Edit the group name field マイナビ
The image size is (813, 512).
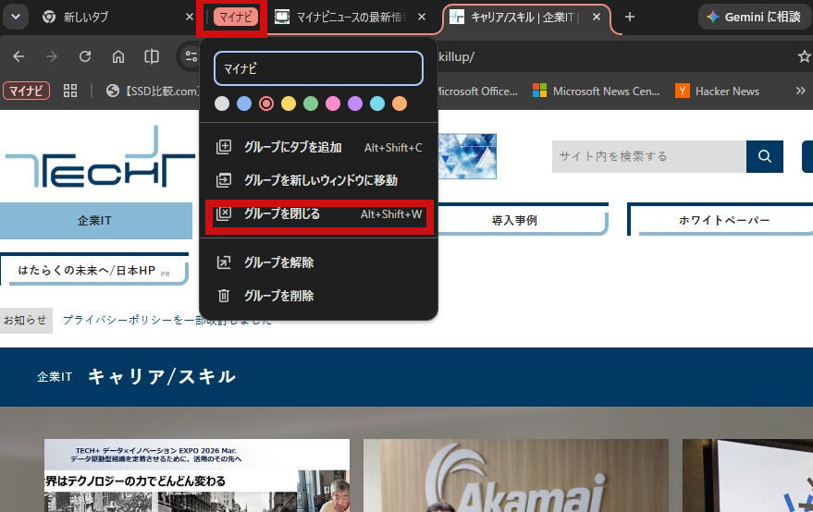[x=318, y=68]
